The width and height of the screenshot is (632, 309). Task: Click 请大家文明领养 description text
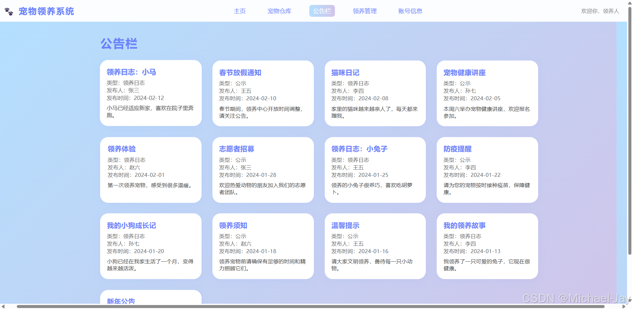[372, 265]
